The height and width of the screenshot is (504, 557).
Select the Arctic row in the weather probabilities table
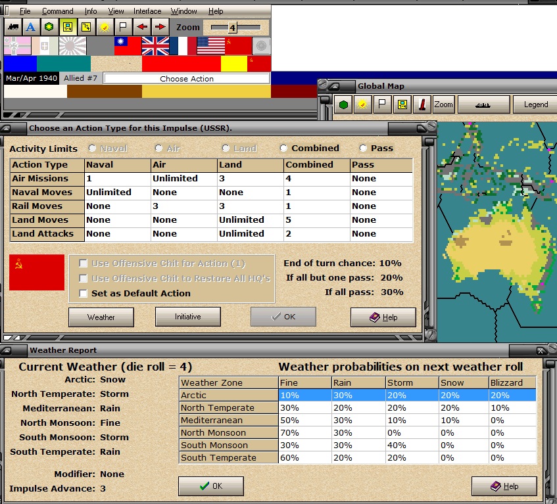point(358,395)
